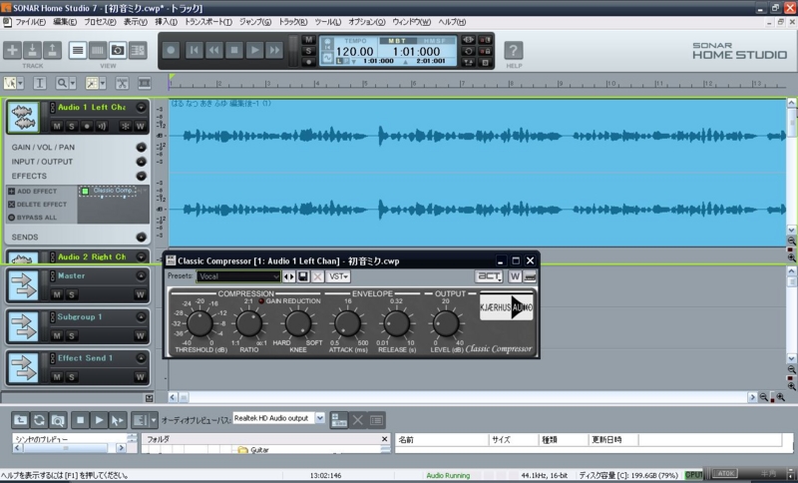The width and height of the screenshot is (798, 483).
Task: Delete preset with red X icon
Action: click(317, 276)
